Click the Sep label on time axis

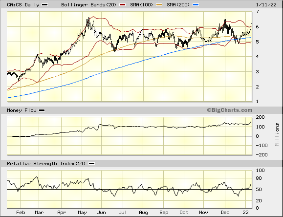164,213
